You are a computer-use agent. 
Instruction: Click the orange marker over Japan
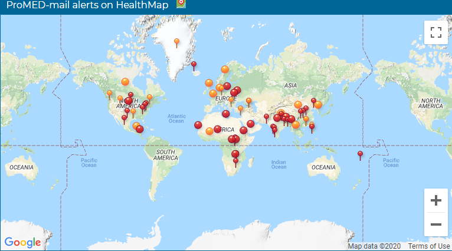318,105
